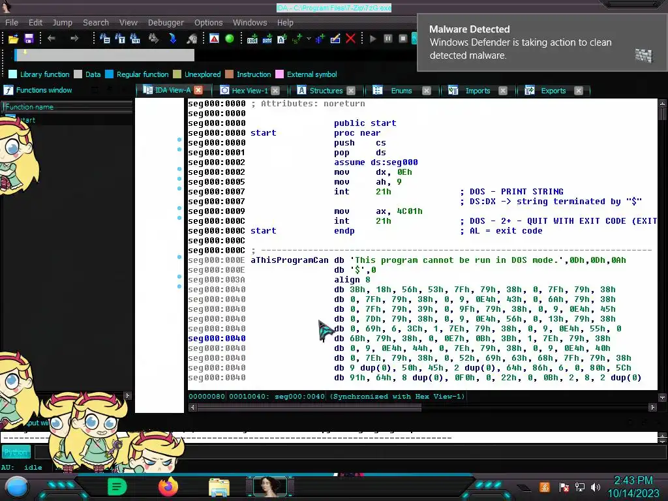The width and height of the screenshot is (668, 501).
Task: Switch to the Exports tab
Action: pyautogui.click(x=553, y=91)
